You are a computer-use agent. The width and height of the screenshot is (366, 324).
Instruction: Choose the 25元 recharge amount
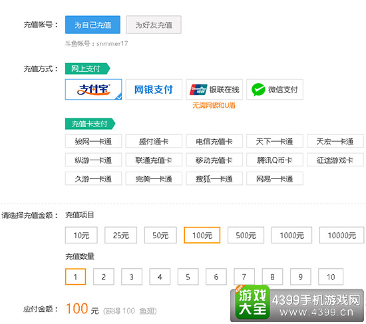point(120,235)
